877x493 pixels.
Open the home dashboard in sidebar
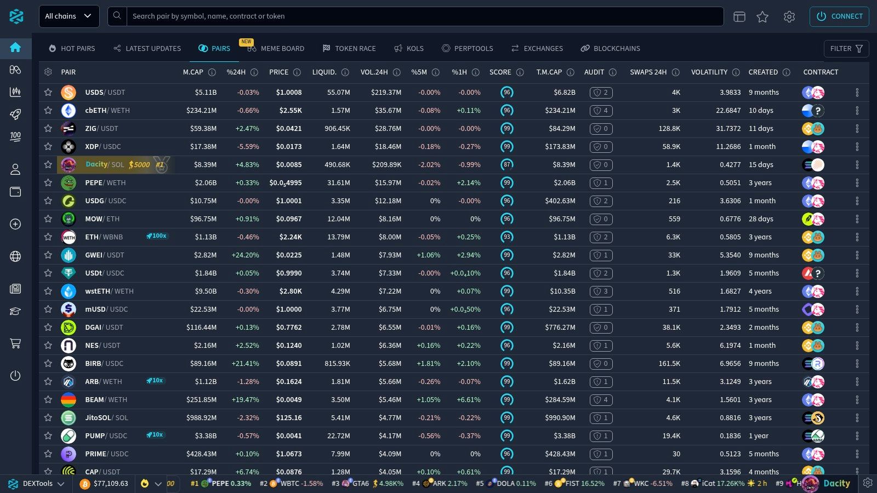(15, 48)
